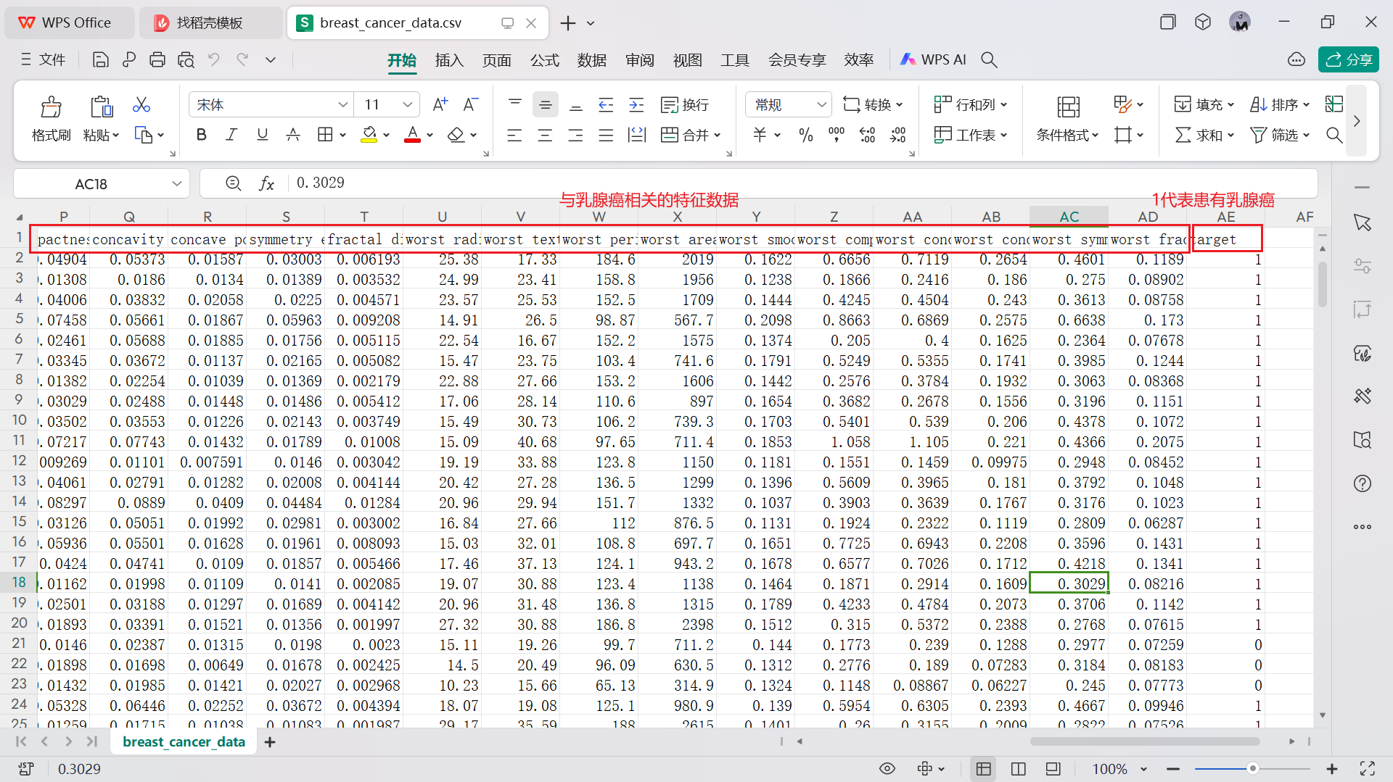Enter full screen via status bar icon

point(1368,768)
